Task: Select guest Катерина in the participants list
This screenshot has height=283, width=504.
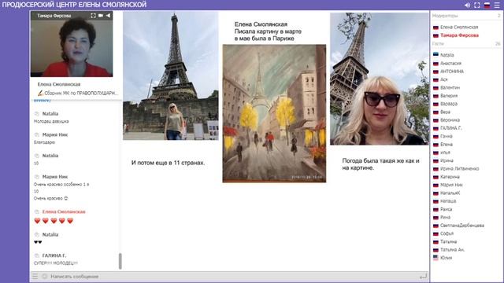Action: (450, 177)
